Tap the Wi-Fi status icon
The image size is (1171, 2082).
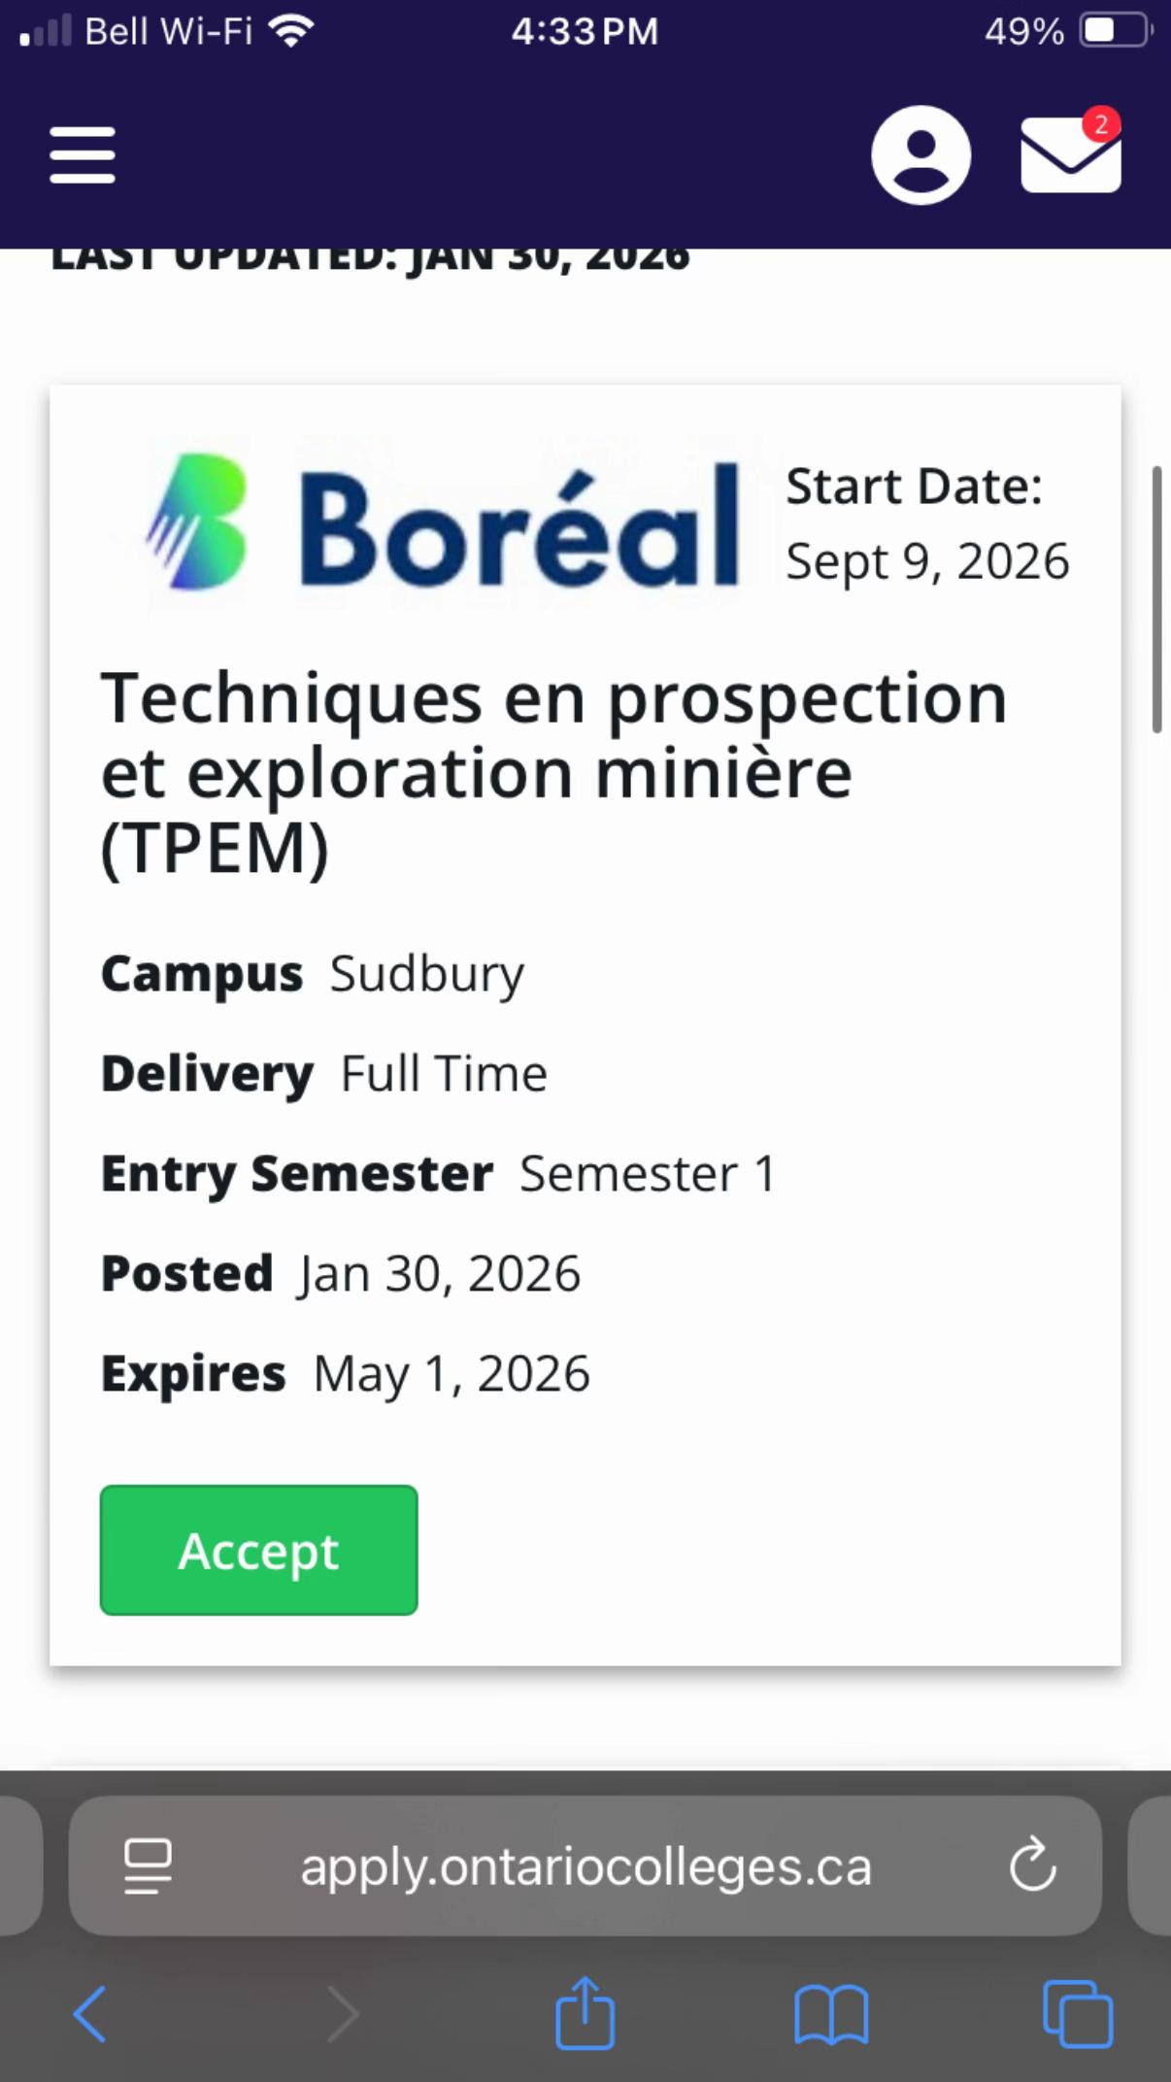point(291,31)
